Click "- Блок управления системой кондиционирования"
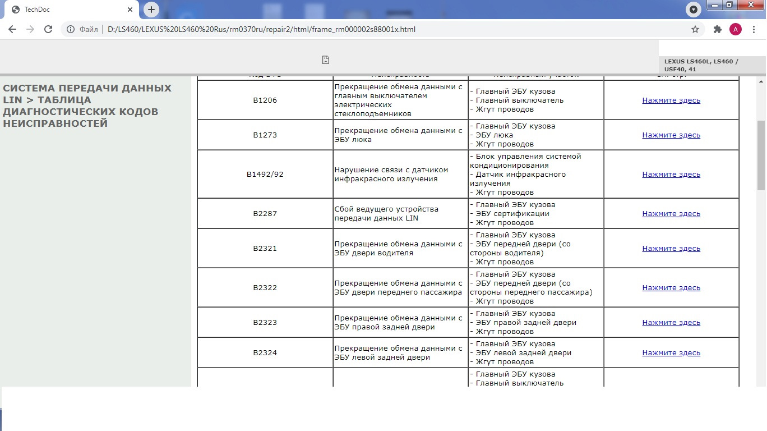The width and height of the screenshot is (767, 431). (x=525, y=161)
